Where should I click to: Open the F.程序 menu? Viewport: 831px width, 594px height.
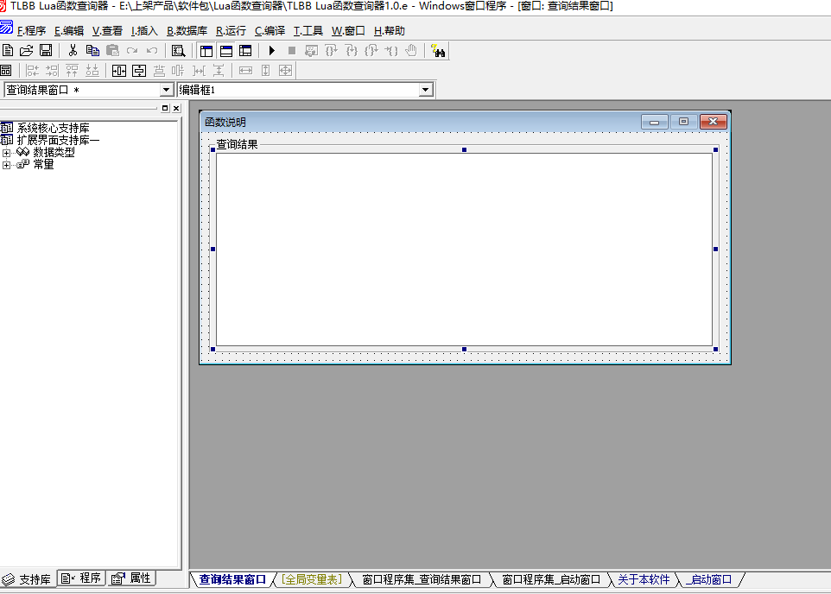pos(31,31)
